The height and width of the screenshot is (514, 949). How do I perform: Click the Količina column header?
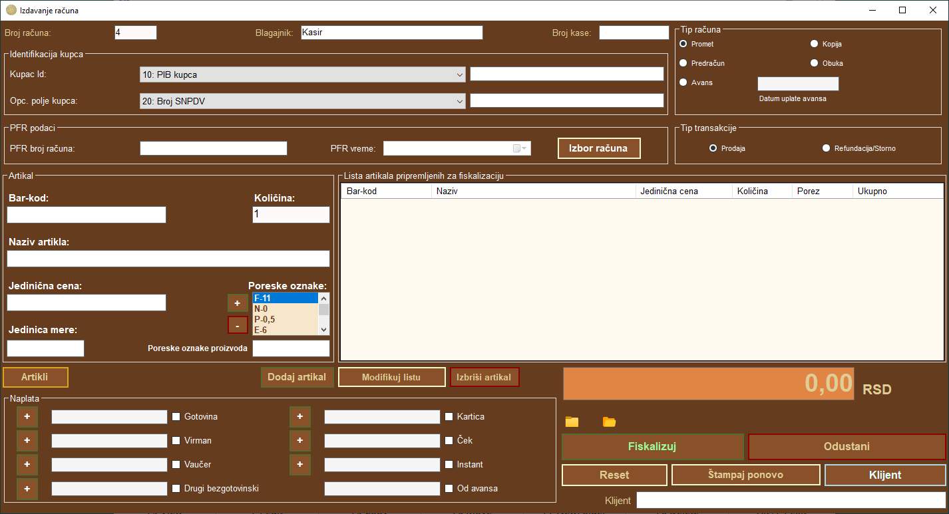[762, 191]
